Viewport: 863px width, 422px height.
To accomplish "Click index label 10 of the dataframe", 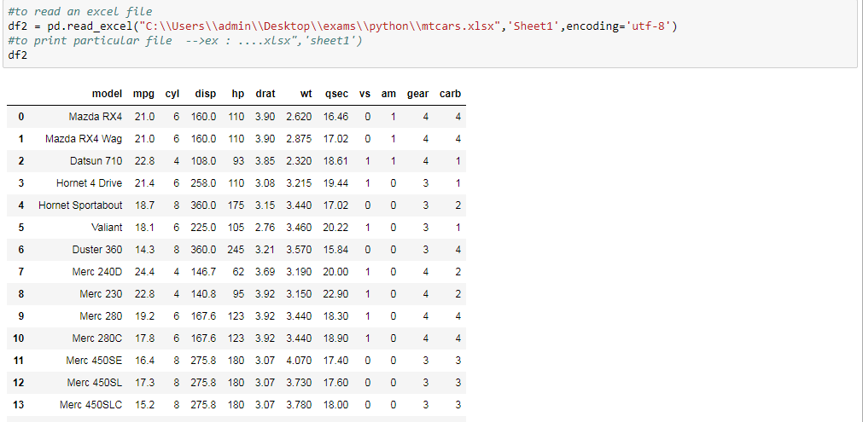I will [x=18, y=338].
